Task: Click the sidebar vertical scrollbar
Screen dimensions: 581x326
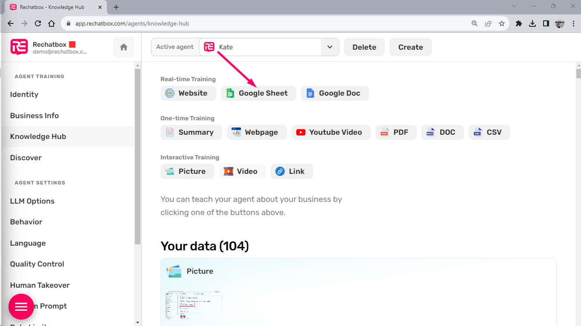Action: [137, 156]
